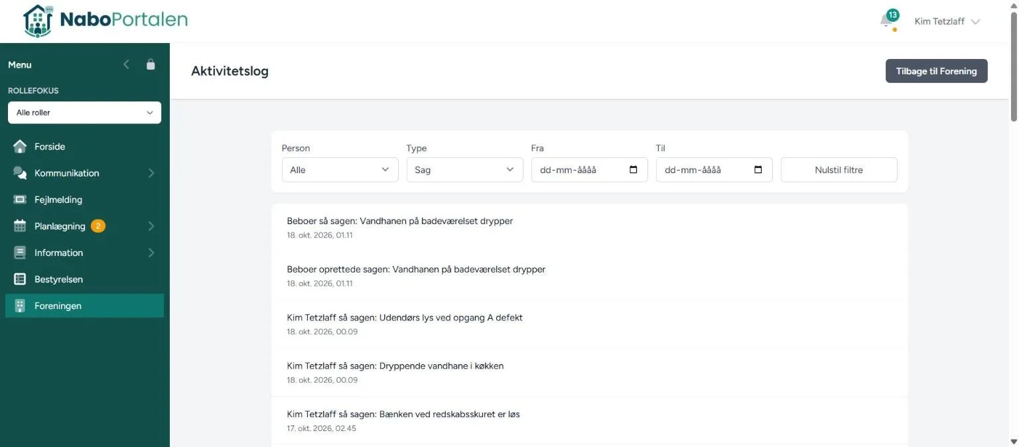Expand the Kommunikation submenu chevron
The width and height of the screenshot is (1019, 447).
151,173
